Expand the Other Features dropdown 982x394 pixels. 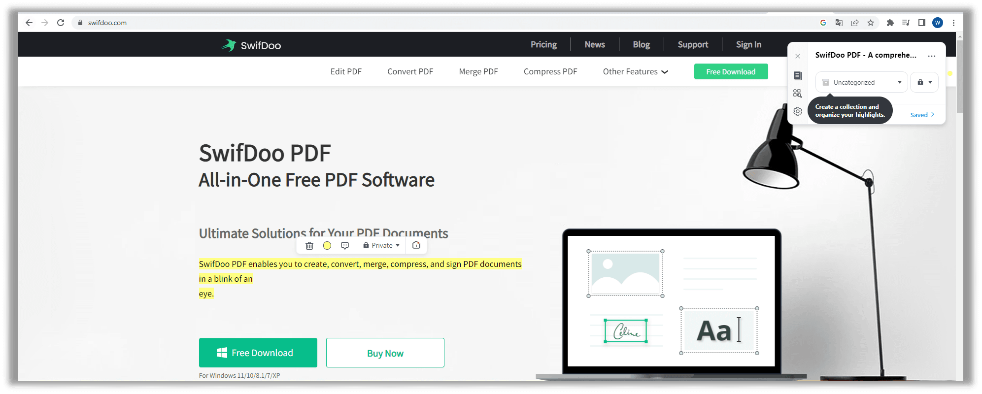pyautogui.click(x=636, y=71)
